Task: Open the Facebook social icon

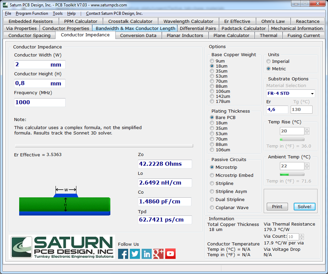Action: coord(123,254)
